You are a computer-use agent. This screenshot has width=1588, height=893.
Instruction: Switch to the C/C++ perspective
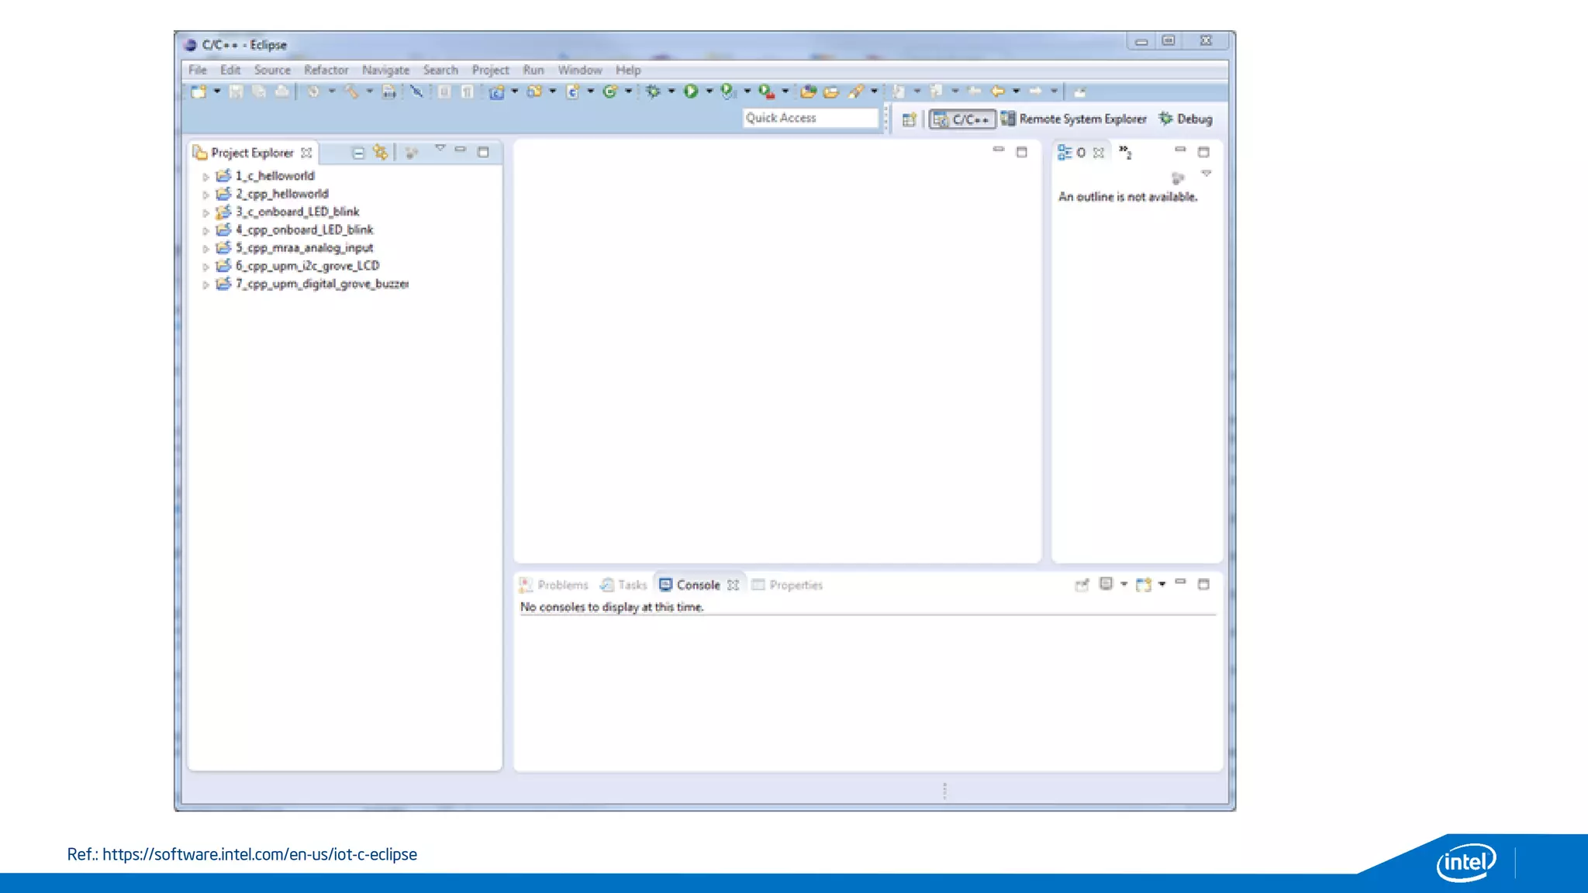[962, 119]
